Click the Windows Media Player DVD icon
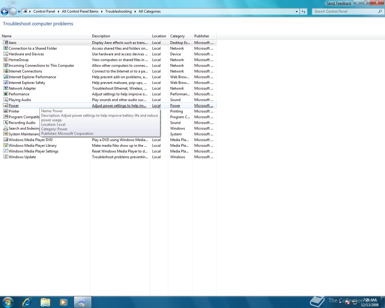The image size is (385, 308). coord(6,140)
